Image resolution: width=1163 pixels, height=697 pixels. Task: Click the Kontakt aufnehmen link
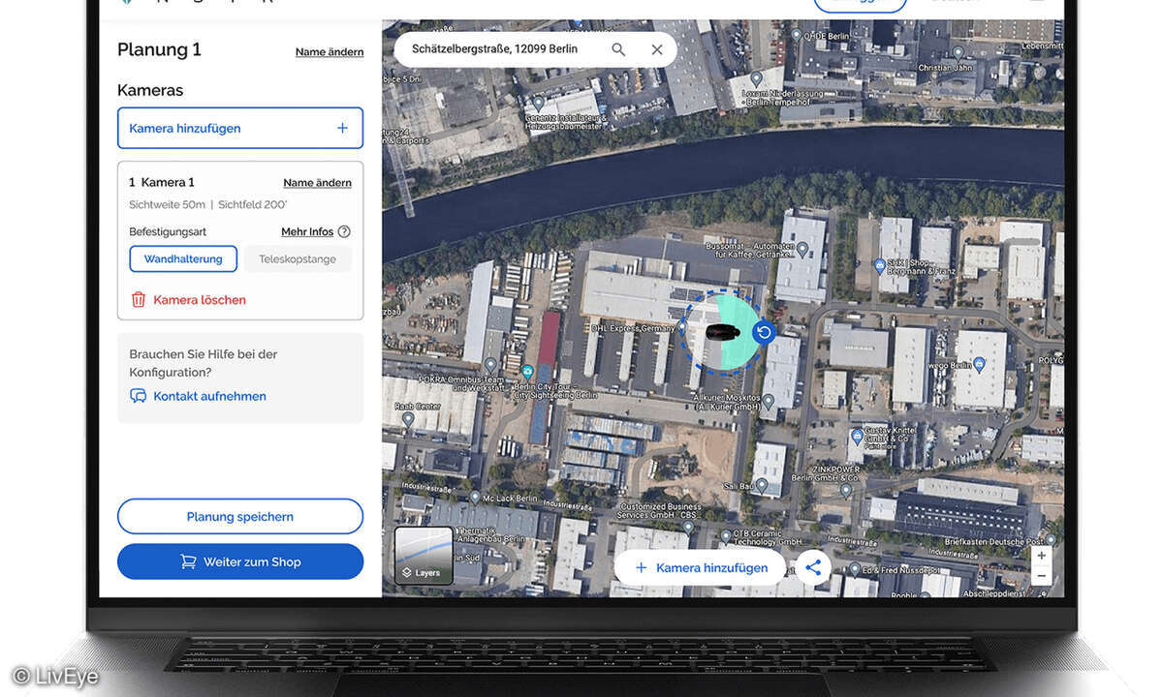click(x=209, y=396)
